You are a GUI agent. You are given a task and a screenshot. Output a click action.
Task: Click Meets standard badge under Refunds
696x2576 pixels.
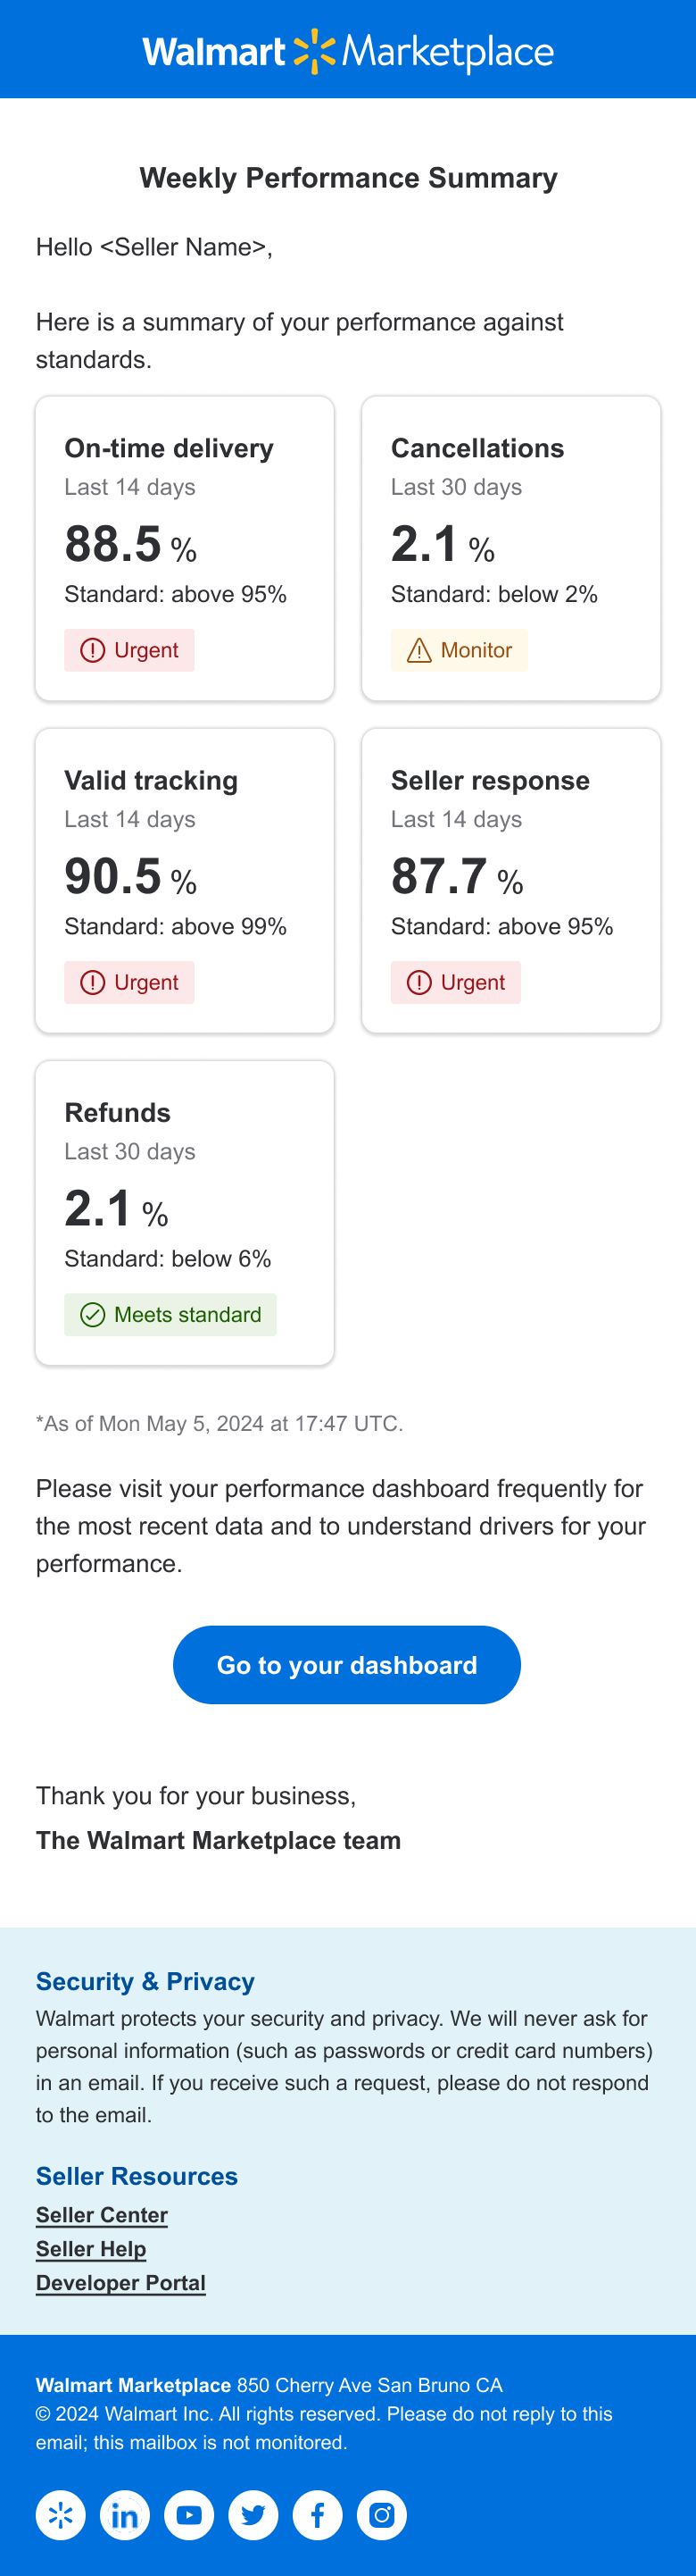coord(170,1314)
